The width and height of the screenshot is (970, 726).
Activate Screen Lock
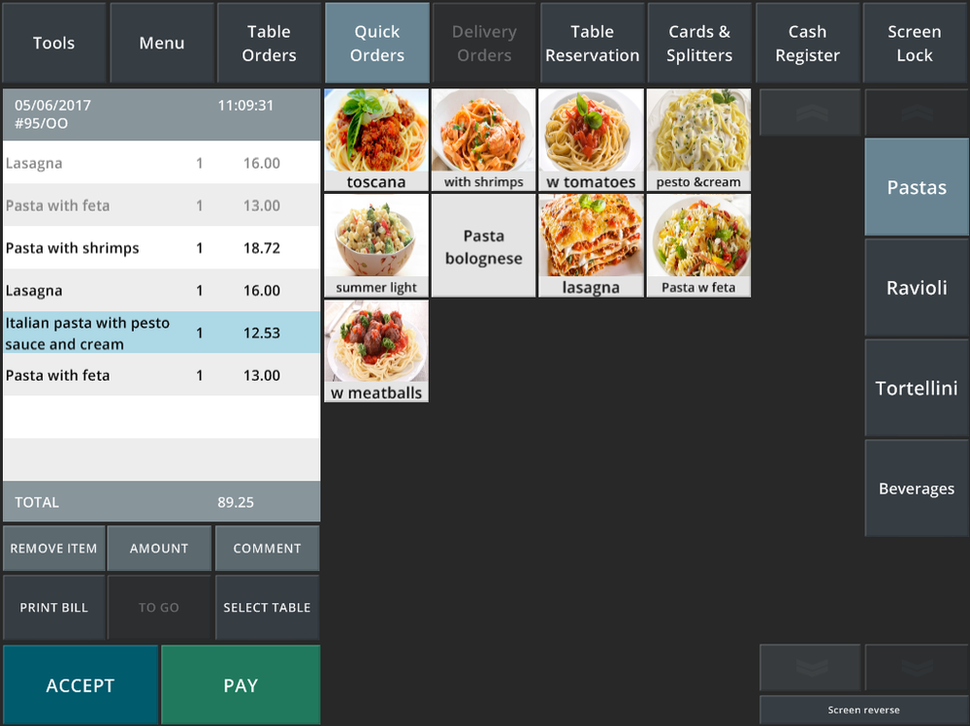click(915, 43)
